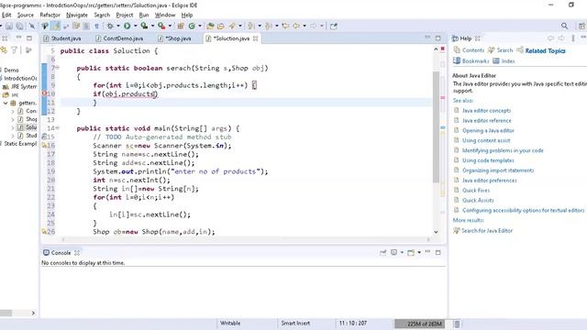Click the Save All toolbar icon
Image resolution: width=587 pixels, height=330 pixels.
pyautogui.click(x=19, y=26)
